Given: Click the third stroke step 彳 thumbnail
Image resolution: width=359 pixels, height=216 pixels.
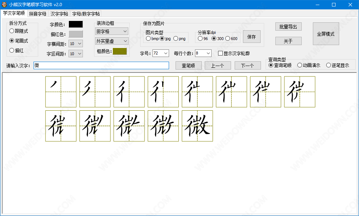Looking at the screenshot, I should 129,92.
